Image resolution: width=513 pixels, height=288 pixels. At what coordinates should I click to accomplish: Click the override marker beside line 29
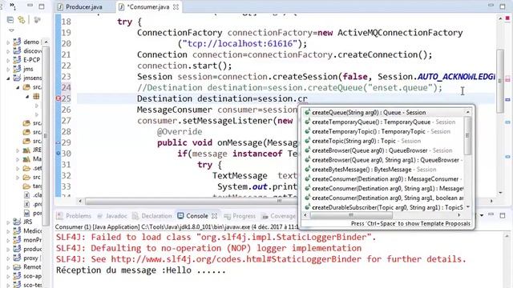pyautogui.click(x=59, y=142)
